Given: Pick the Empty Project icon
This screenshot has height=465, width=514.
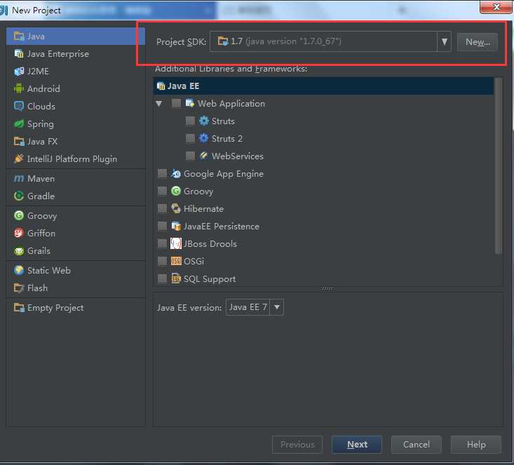Looking at the screenshot, I should [19, 308].
